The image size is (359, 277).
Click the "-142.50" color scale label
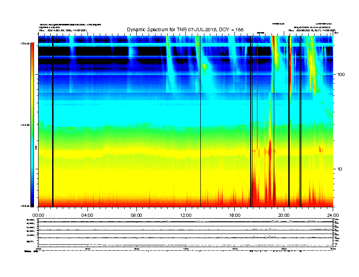click(x=25, y=125)
